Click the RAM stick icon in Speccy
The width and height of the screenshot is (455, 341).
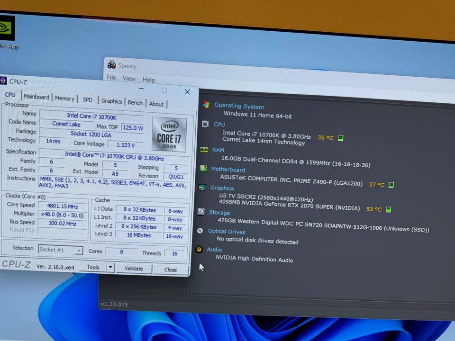[x=204, y=150]
